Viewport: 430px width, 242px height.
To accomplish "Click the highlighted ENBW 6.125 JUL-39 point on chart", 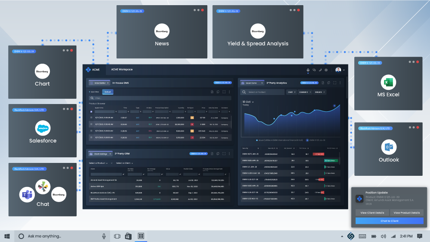I will (334, 105).
